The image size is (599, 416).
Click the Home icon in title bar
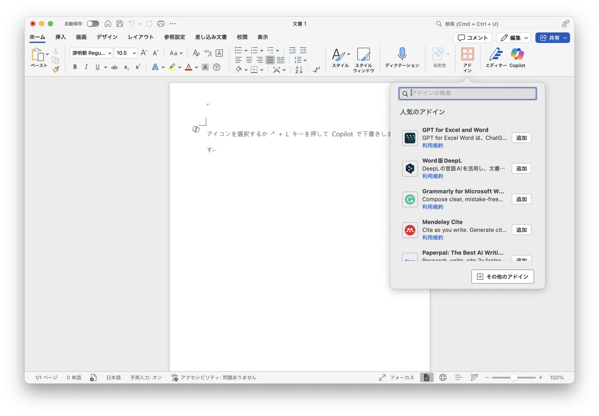108,24
